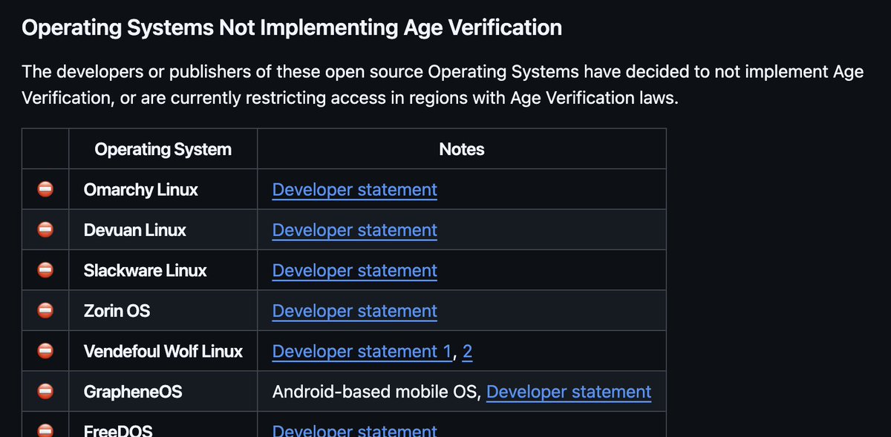Open Vendefoul Wolf Linux Developer statement 1
Viewport: 891px width, 437px height.
tap(362, 352)
